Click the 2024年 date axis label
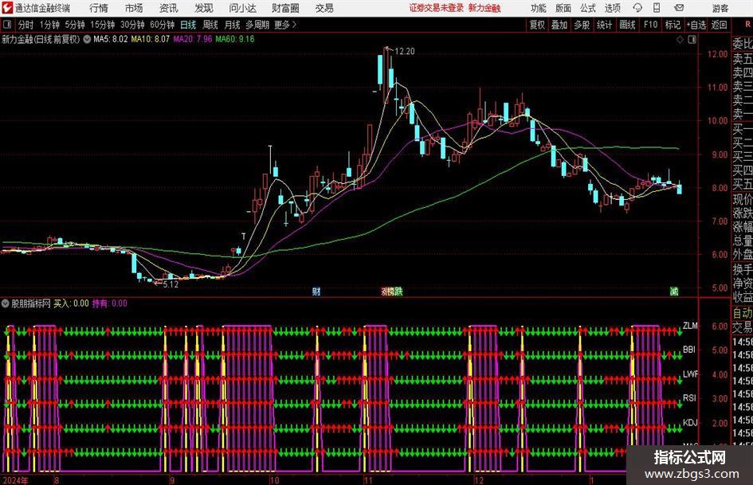The image size is (753, 485). click(15, 480)
